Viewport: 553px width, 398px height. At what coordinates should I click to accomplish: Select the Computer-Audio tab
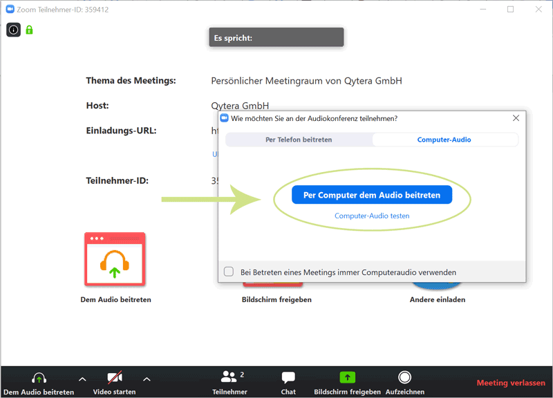(x=444, y=140)
